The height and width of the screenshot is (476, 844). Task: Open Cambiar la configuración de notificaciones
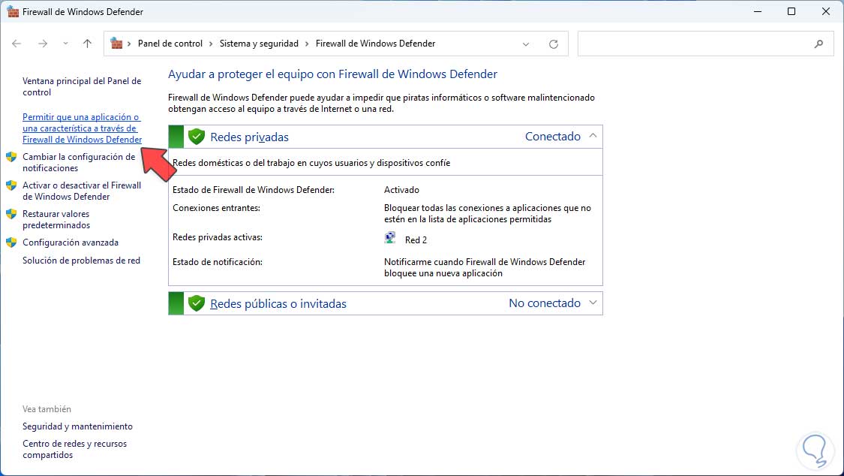tap(79, 163)
